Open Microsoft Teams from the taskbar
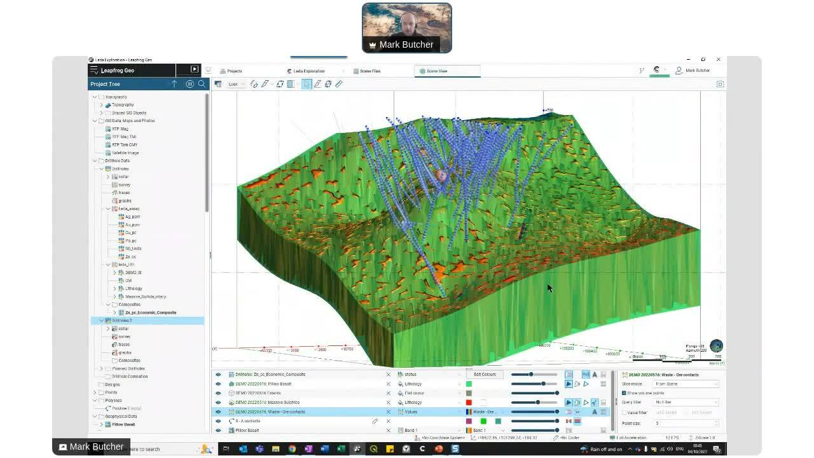 [x=259, y=448]
